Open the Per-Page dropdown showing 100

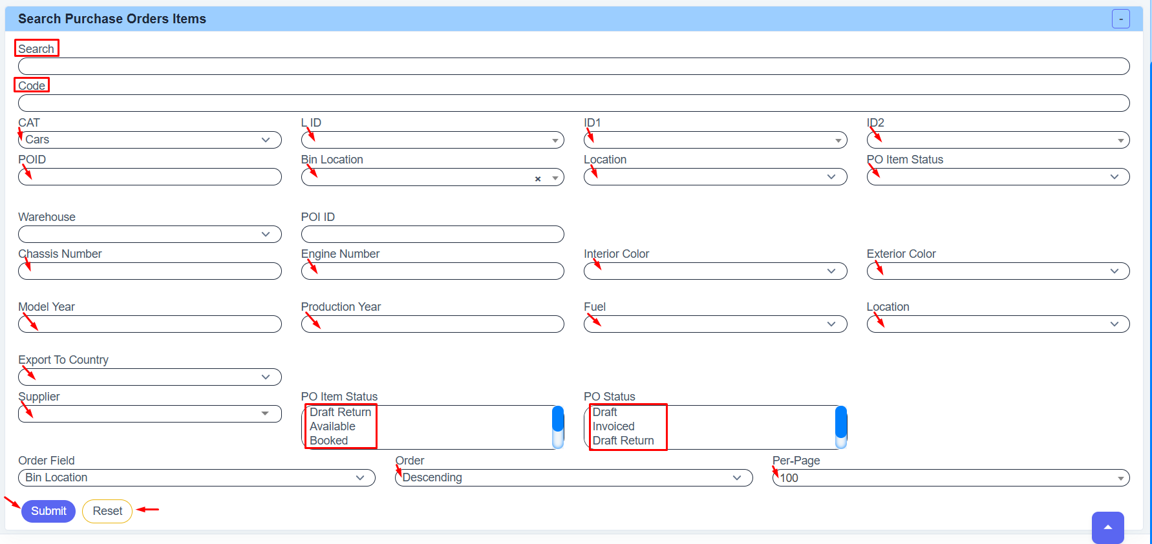tap(951, 477)
